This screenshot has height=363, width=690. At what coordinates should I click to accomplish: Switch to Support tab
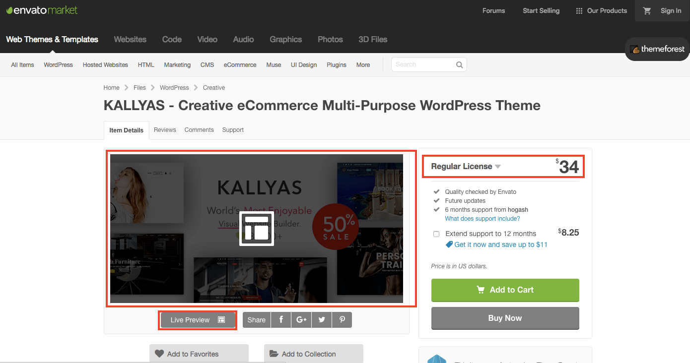(233, 130)
